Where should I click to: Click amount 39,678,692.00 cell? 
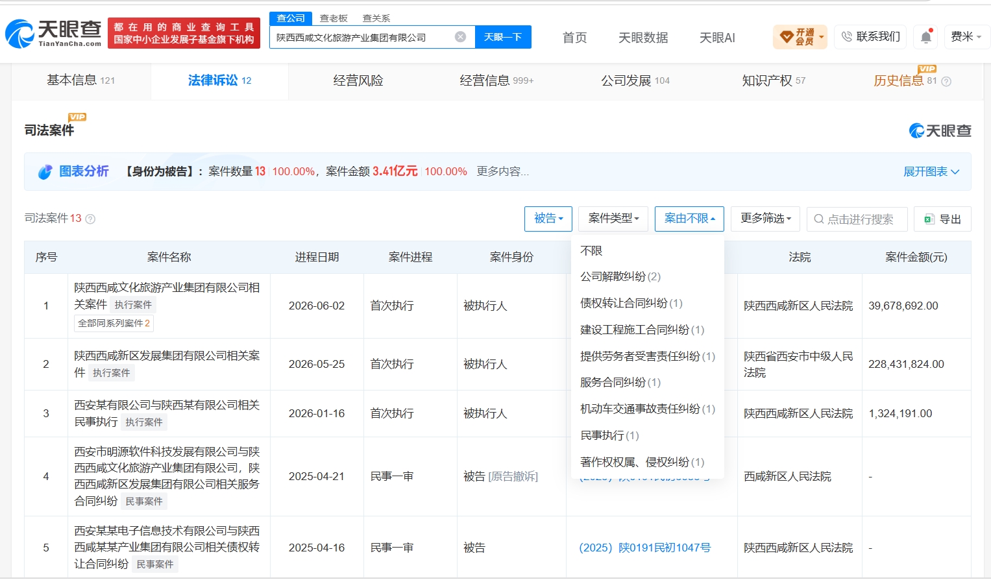coord(903,306)
